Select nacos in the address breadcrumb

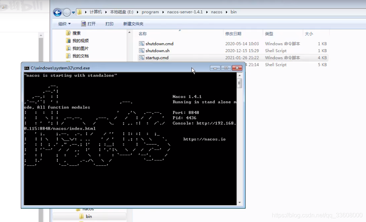click(217, 12)
